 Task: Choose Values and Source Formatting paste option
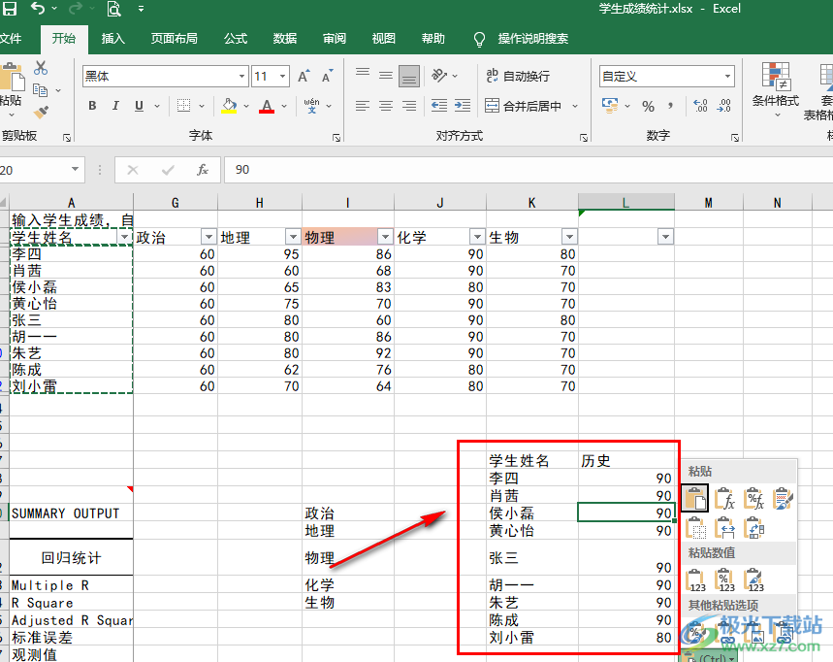[x=753, y=580]
